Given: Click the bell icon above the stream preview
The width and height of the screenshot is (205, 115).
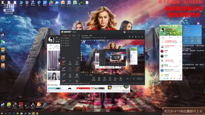Looking at the screenshot, I should (x=139, y=37).
